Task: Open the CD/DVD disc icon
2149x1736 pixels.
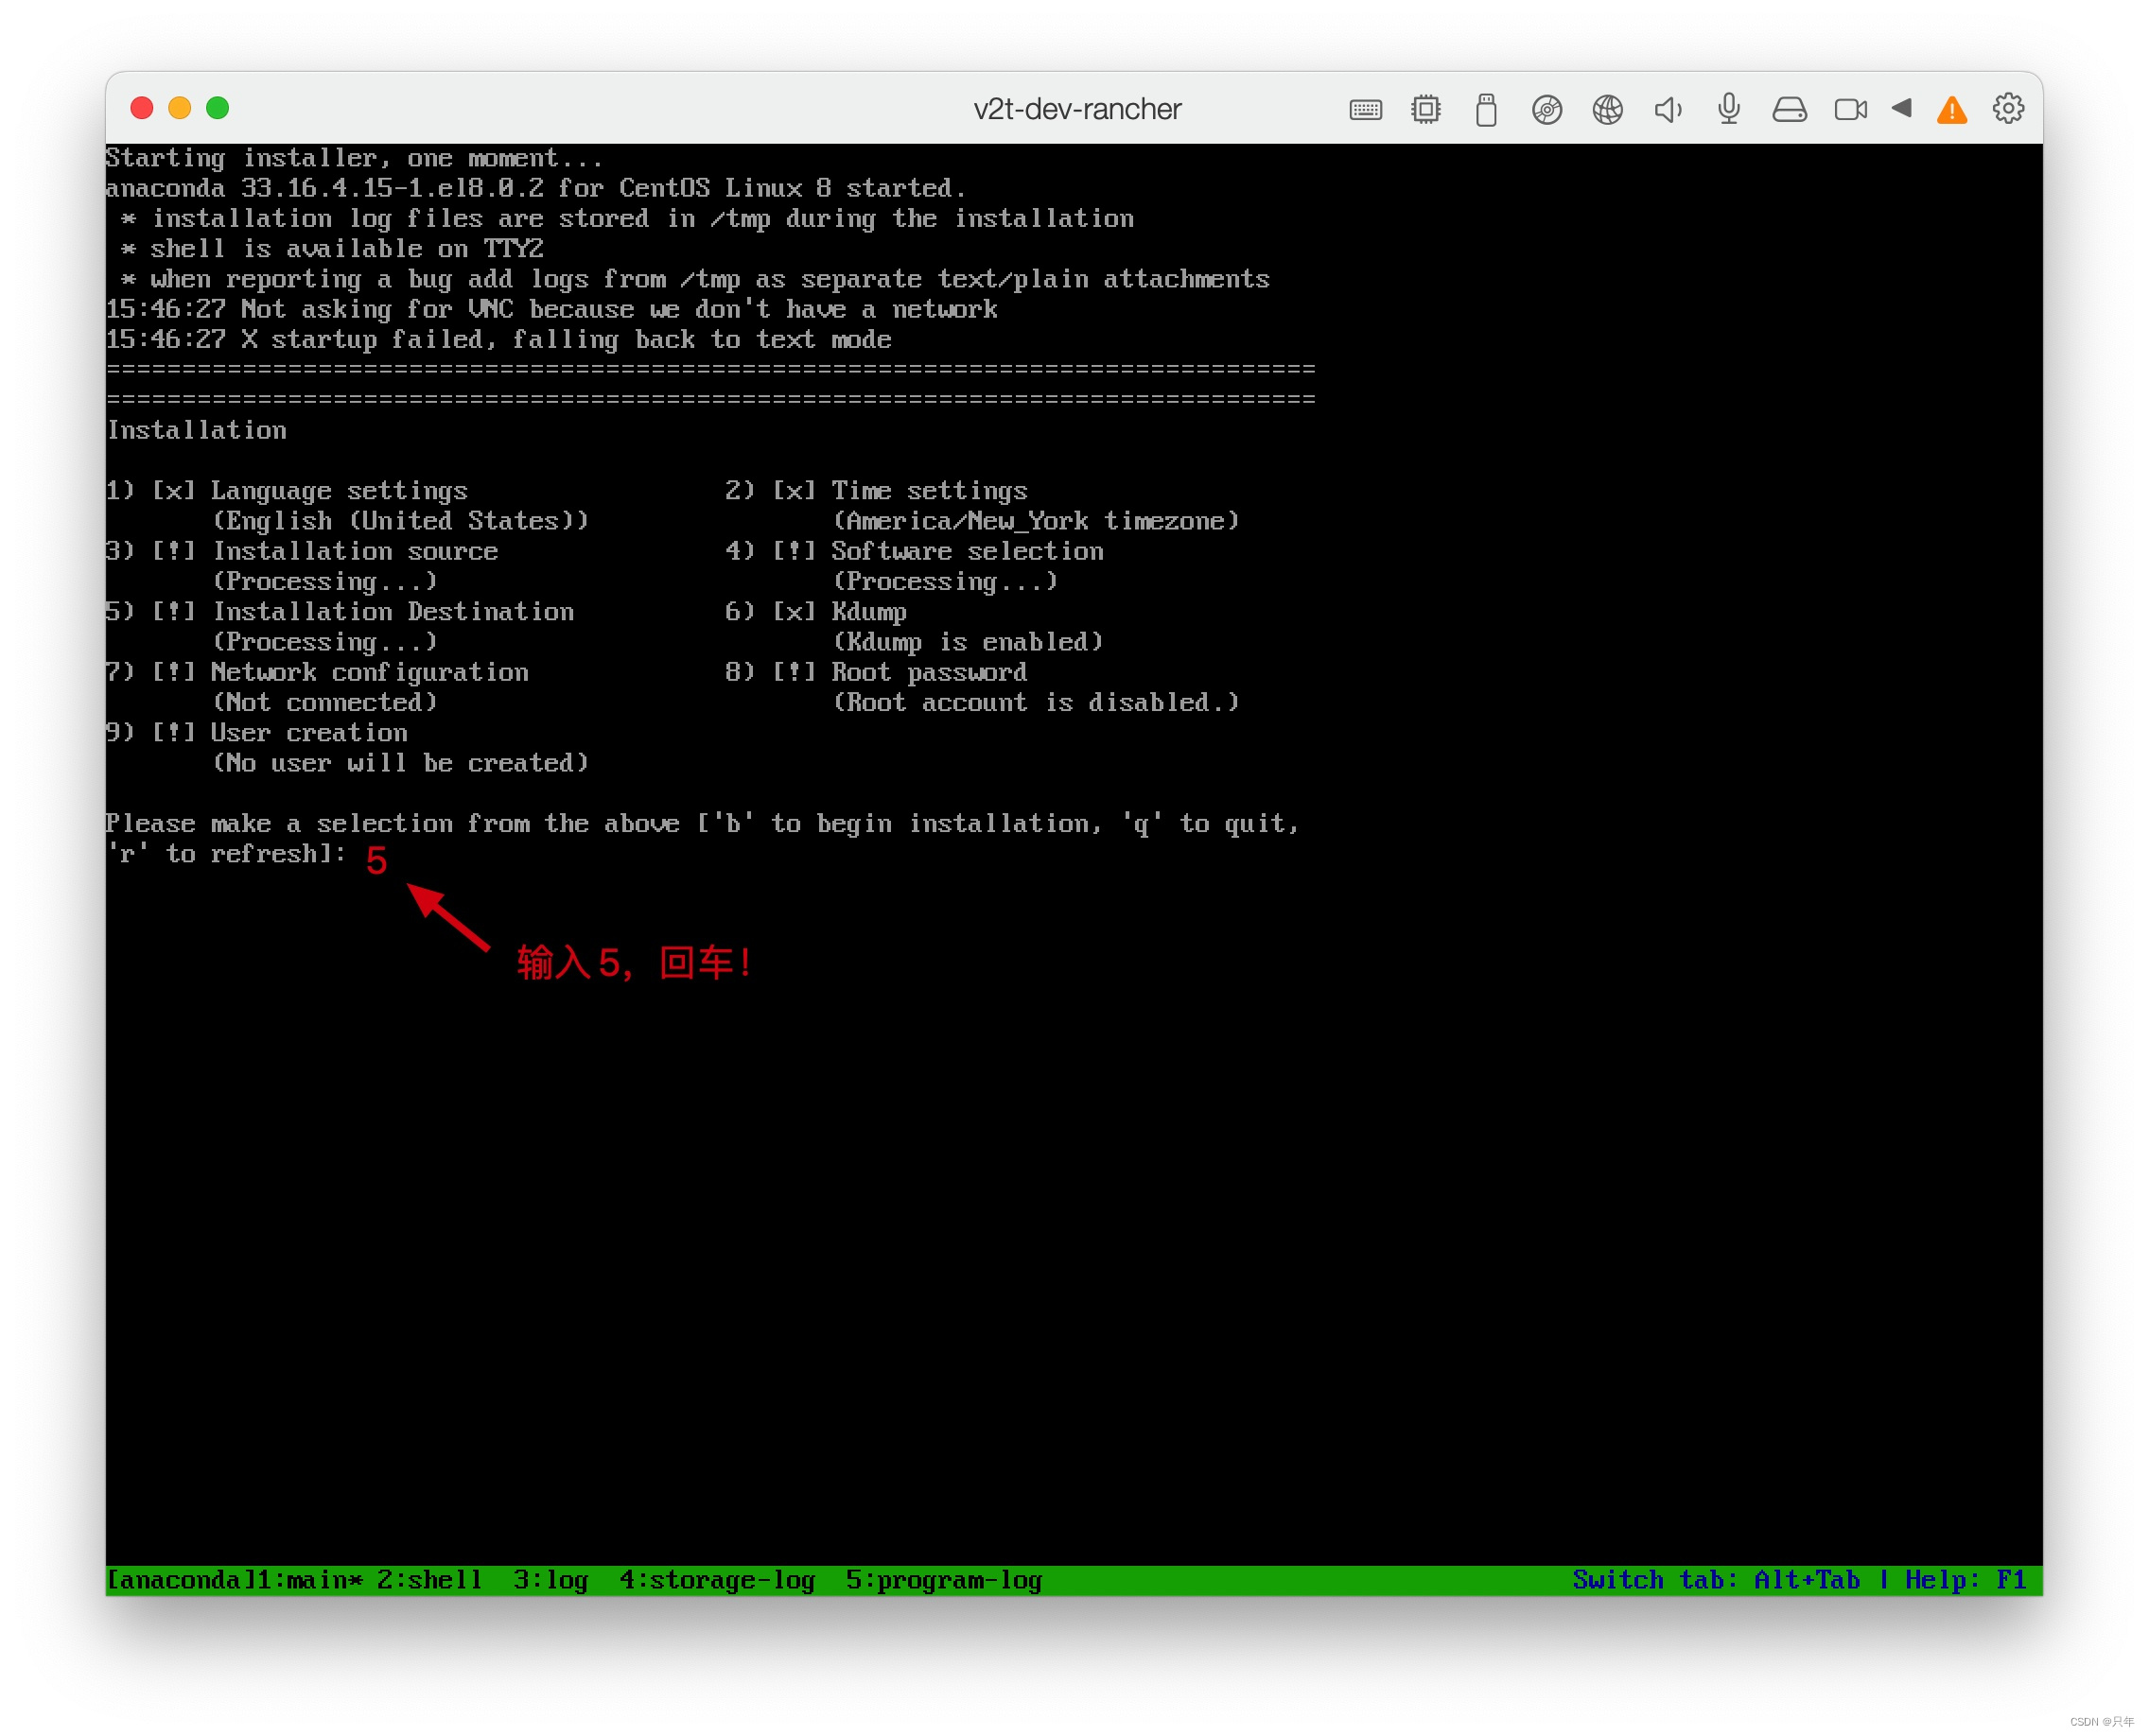Action: [1546, 109]
